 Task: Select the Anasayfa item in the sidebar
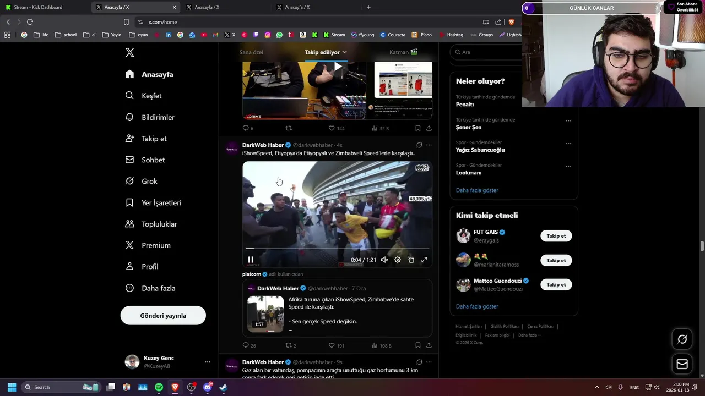coord(149,74)
